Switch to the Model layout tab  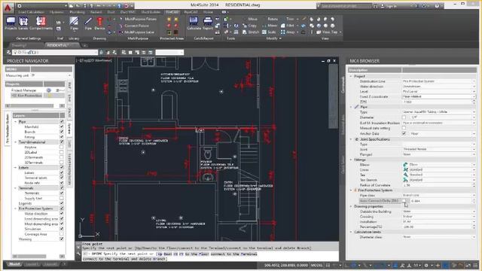point(14,264)
